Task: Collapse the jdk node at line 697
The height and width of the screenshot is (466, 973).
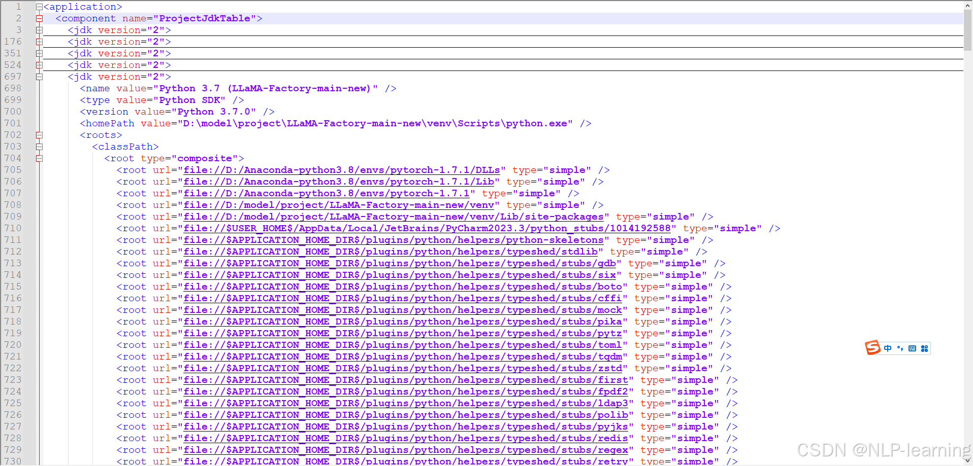Action: pos(39,77)
